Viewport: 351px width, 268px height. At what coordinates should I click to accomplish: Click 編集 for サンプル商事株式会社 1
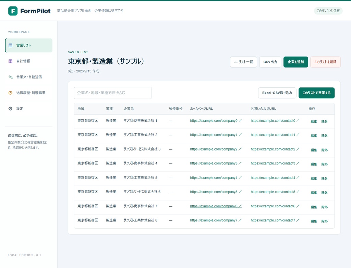[314, 122]
